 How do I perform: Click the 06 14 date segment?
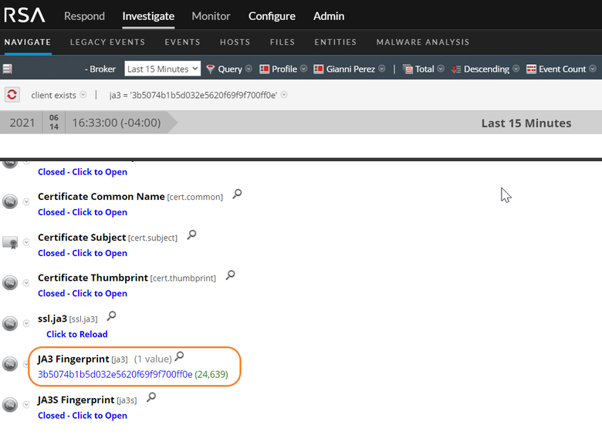tap(54, 123)
